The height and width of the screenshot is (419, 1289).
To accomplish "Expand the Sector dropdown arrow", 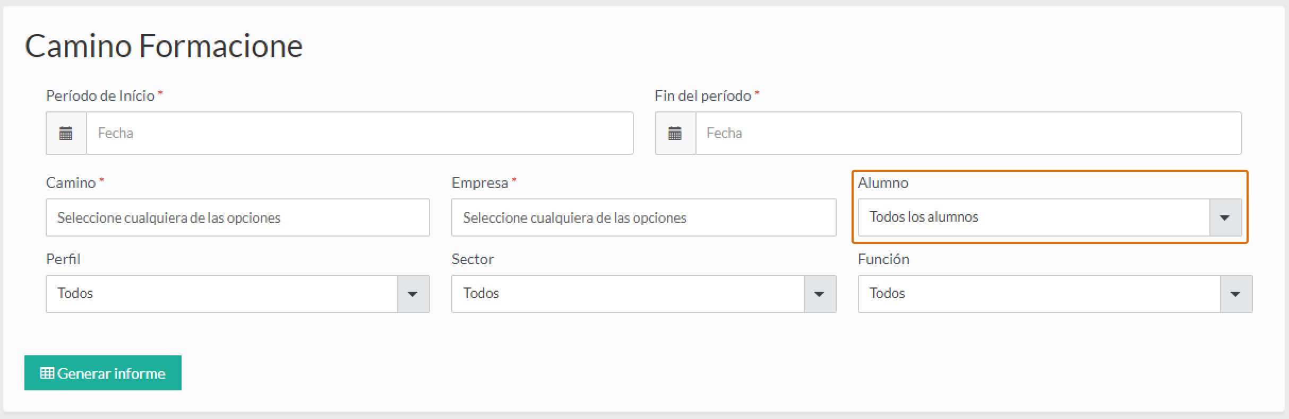I will pos(819,294).
